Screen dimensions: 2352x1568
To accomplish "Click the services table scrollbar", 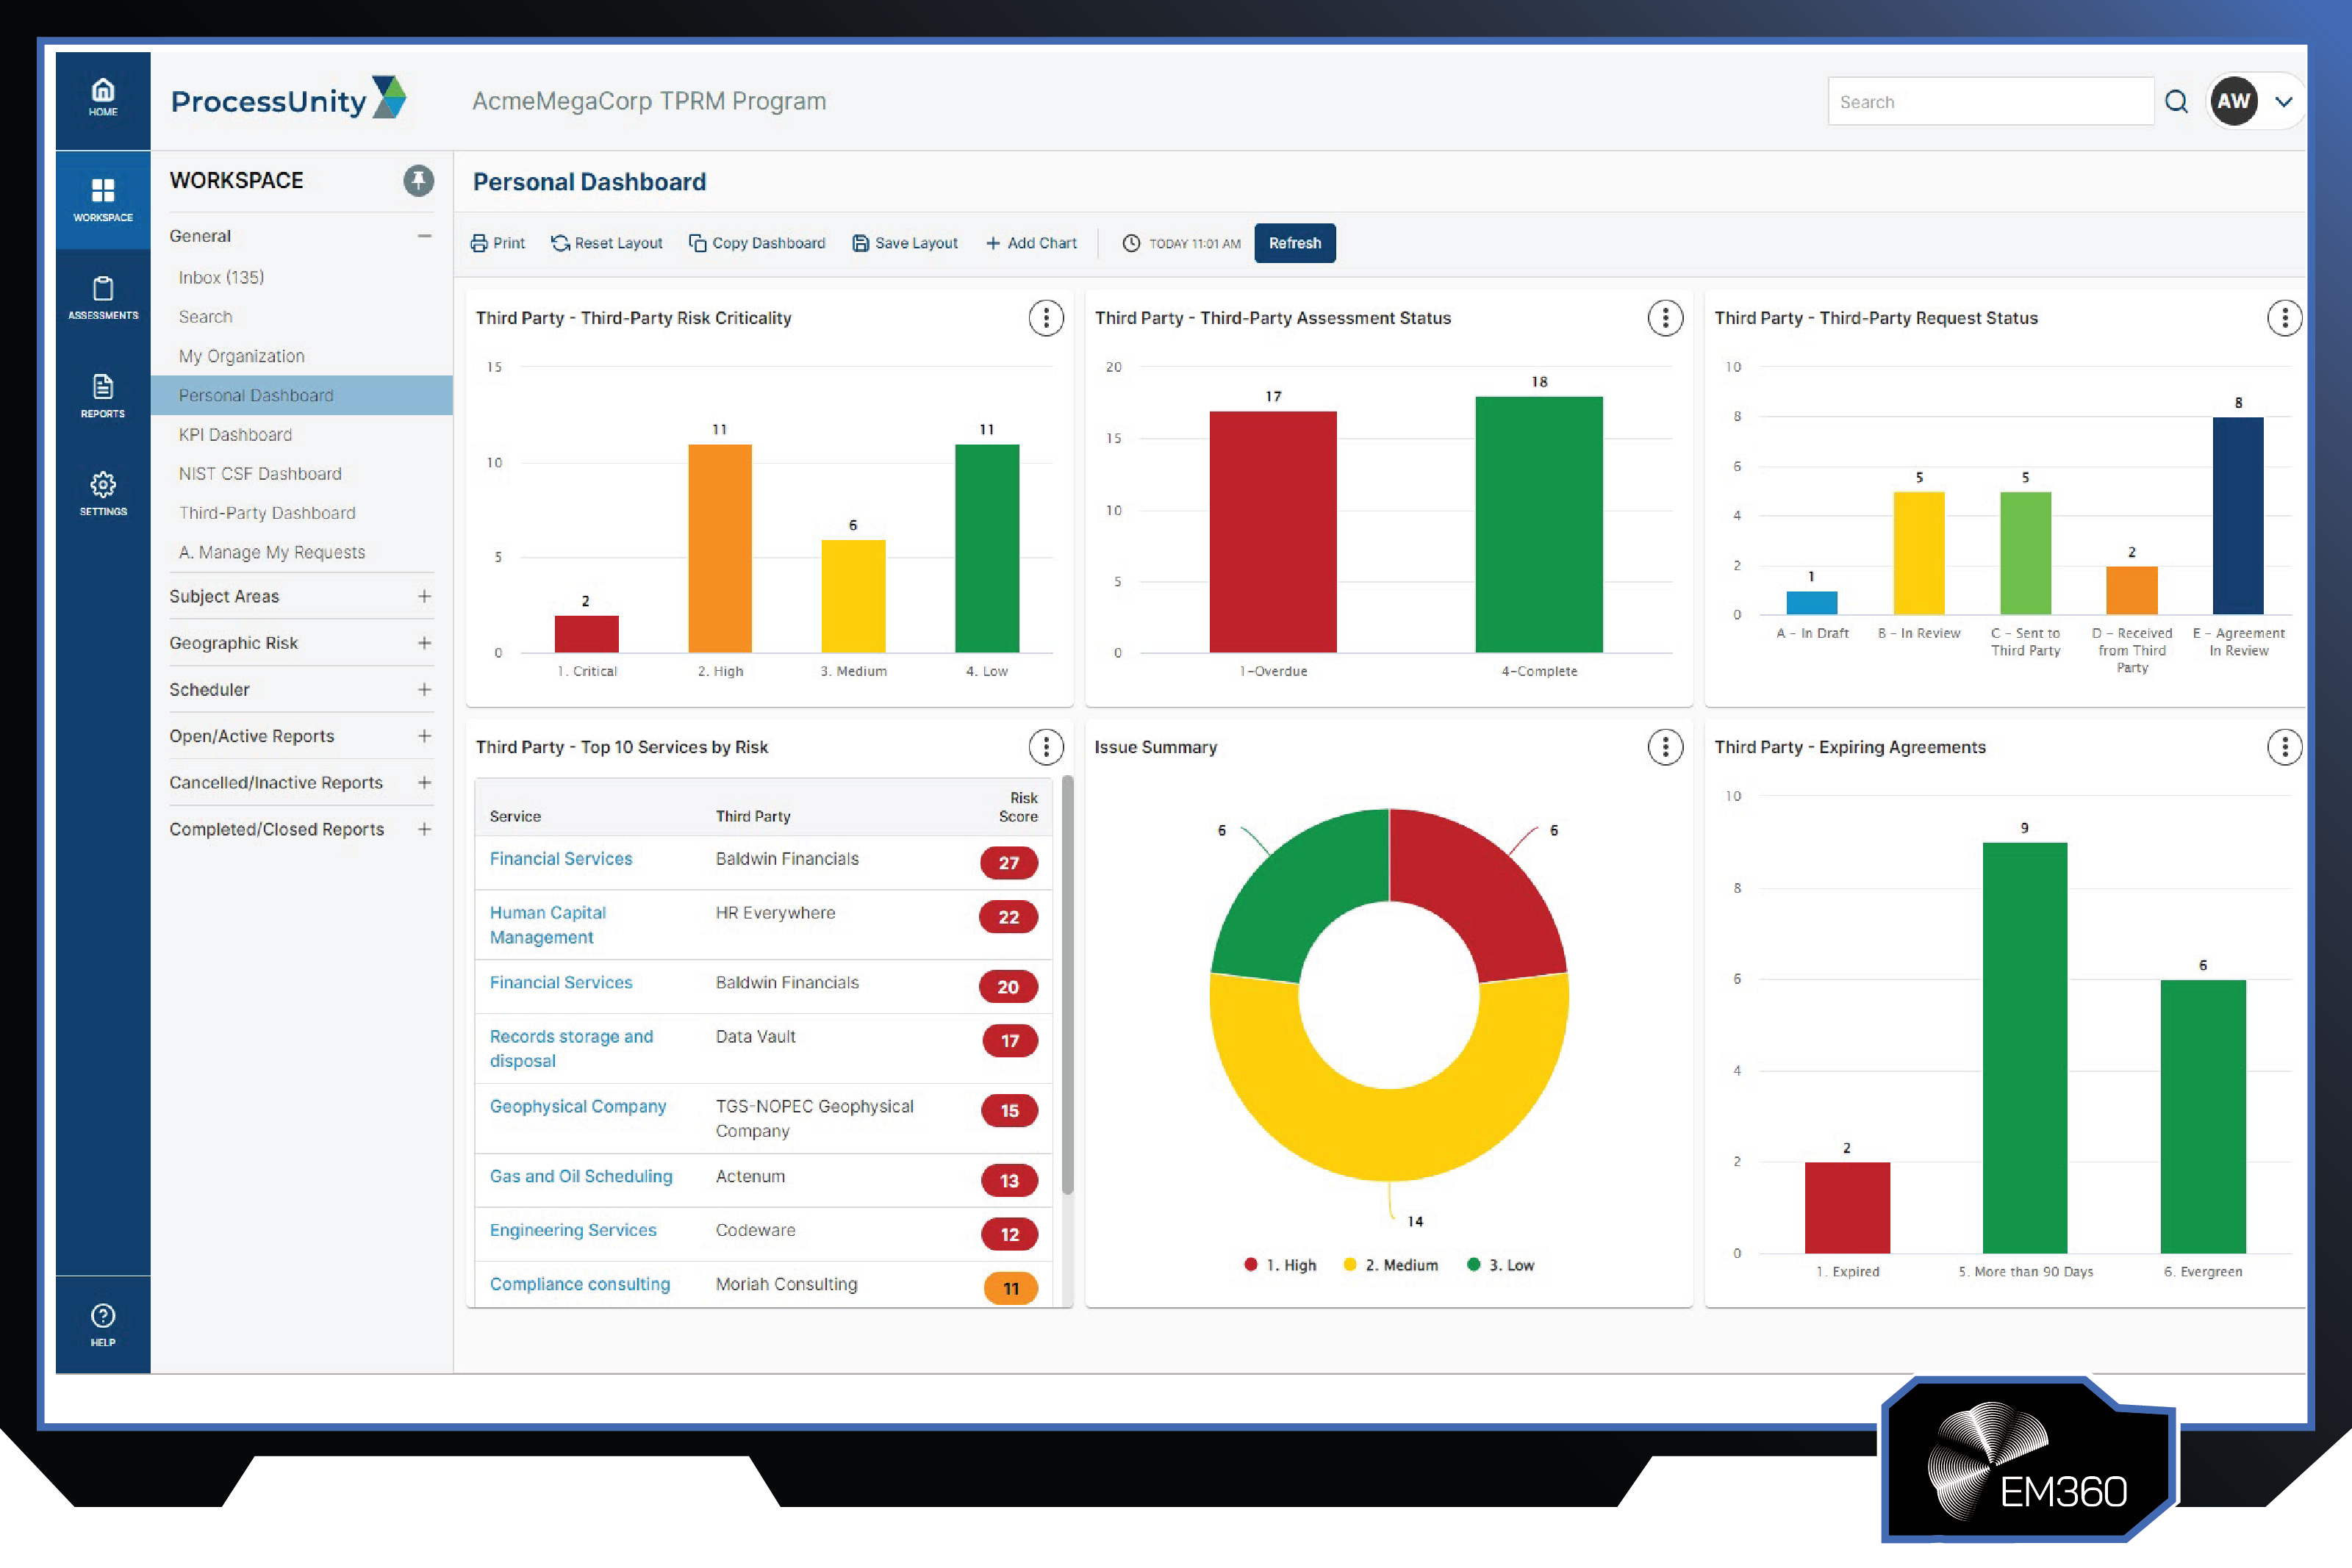I will pyautogui.click(x=1067, y=985).
